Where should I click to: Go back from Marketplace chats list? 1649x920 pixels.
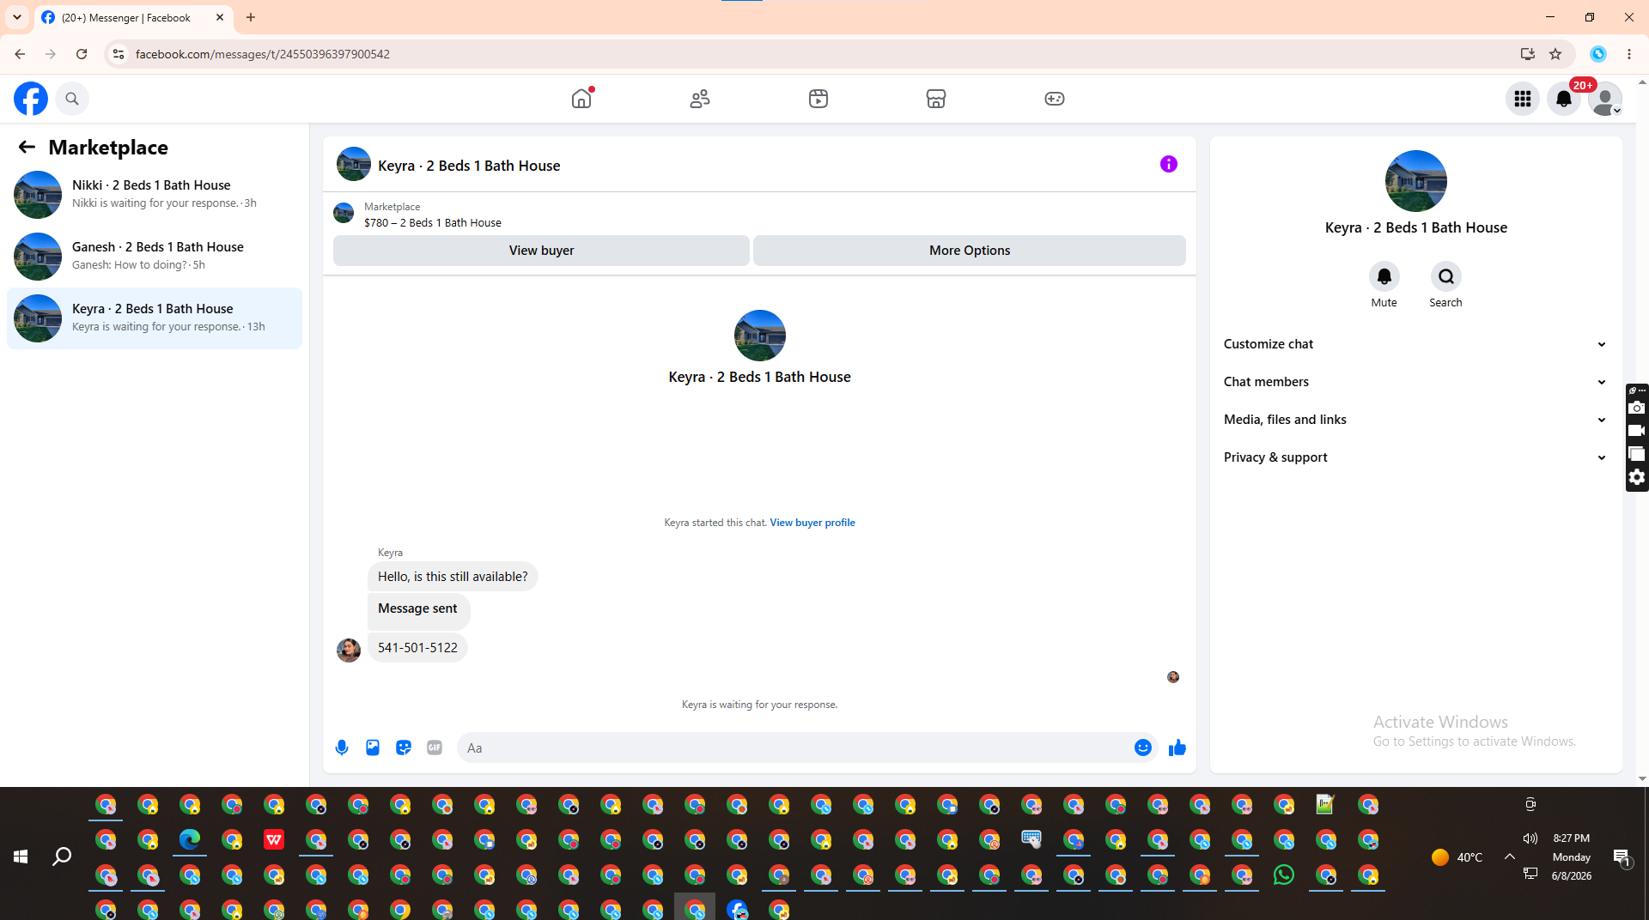(27, 147)
